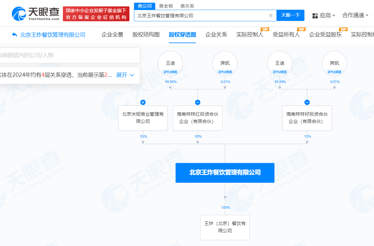Click 多节点穿透 badge under 房凯
This screenshot has width=374, height=246.
(225, 72)
